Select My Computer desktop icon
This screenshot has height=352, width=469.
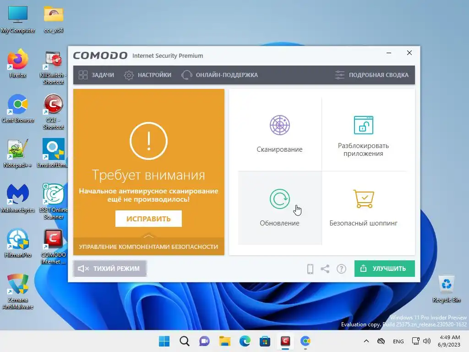18,19
